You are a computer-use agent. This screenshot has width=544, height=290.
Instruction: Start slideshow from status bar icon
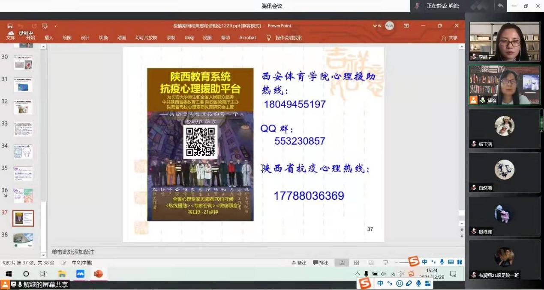[385, 263]
